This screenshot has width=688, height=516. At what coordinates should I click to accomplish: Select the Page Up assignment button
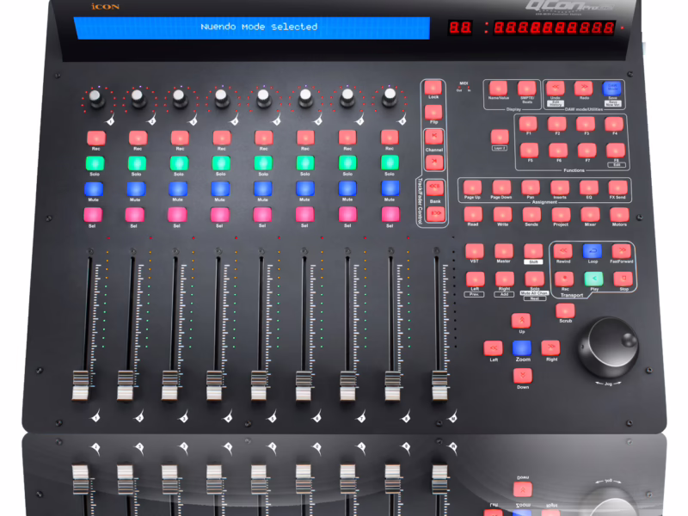click(472, 187)
